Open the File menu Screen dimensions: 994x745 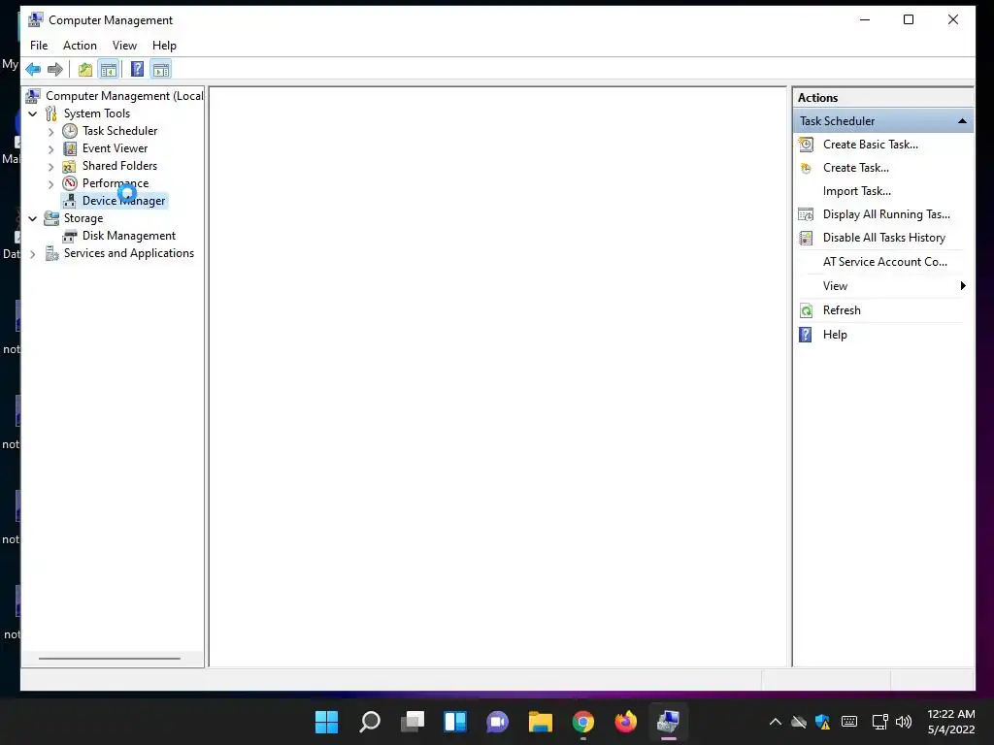point(39,46)
